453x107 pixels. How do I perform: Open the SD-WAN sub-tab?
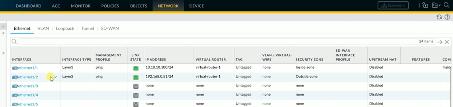[110, 29]
